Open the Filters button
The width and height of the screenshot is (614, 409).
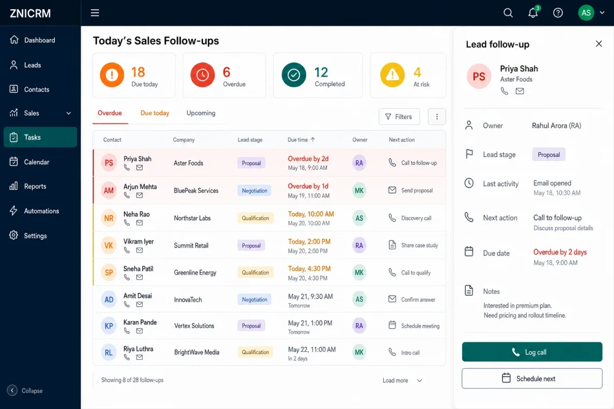tap(399, 117)
